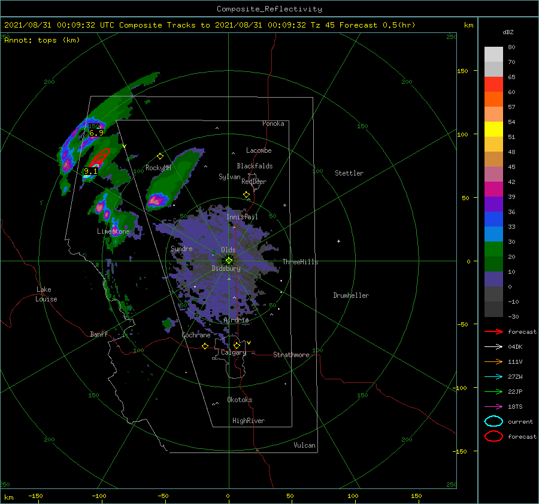This screenshot has width=539, height=504.
Task: Select the Okotoks label
Action: (240, 400)
